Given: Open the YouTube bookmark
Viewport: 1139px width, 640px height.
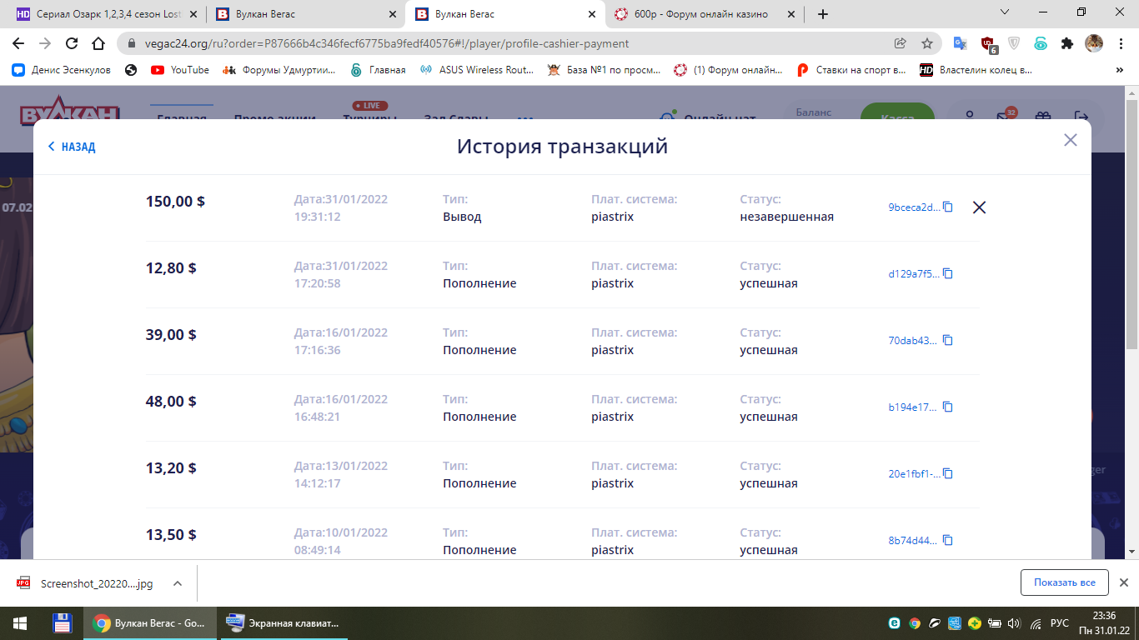Looking at the screenshot, I should (x=180, y=70).
